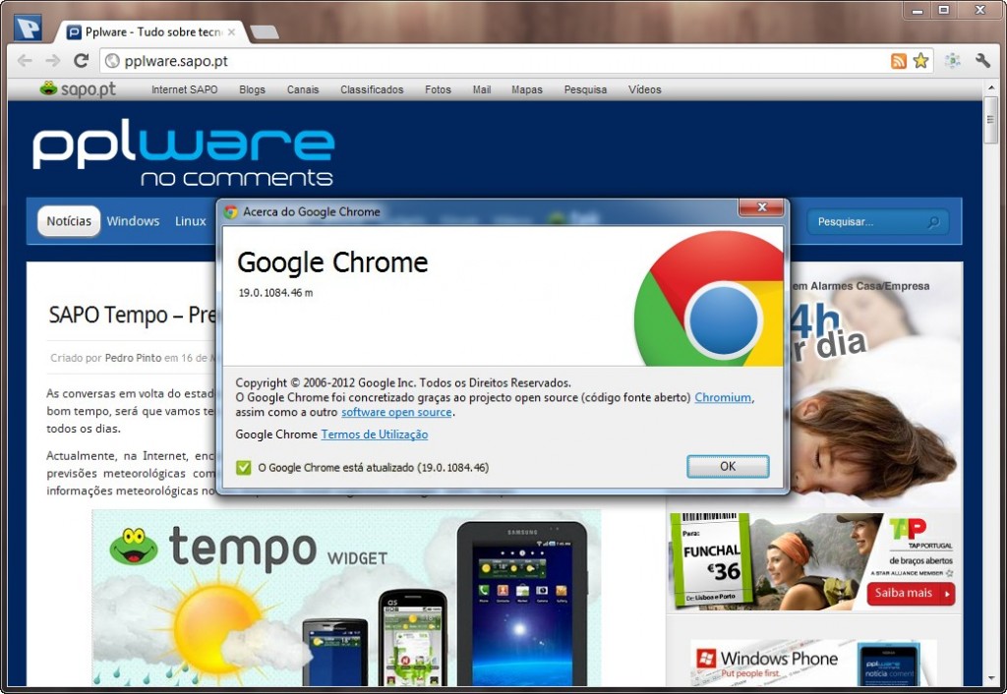Select the Windows navigation tab

click(133, 221)
